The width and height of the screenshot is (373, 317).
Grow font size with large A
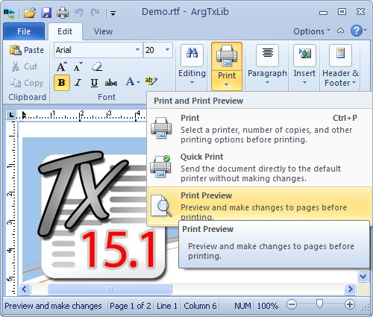click(62, 66)
